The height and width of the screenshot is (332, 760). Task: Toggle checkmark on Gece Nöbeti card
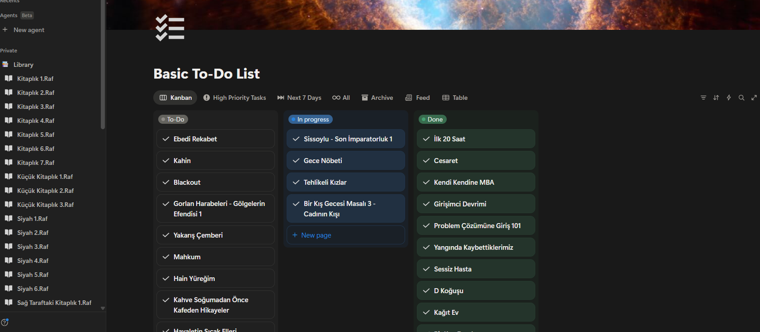(x=296, y=161)
